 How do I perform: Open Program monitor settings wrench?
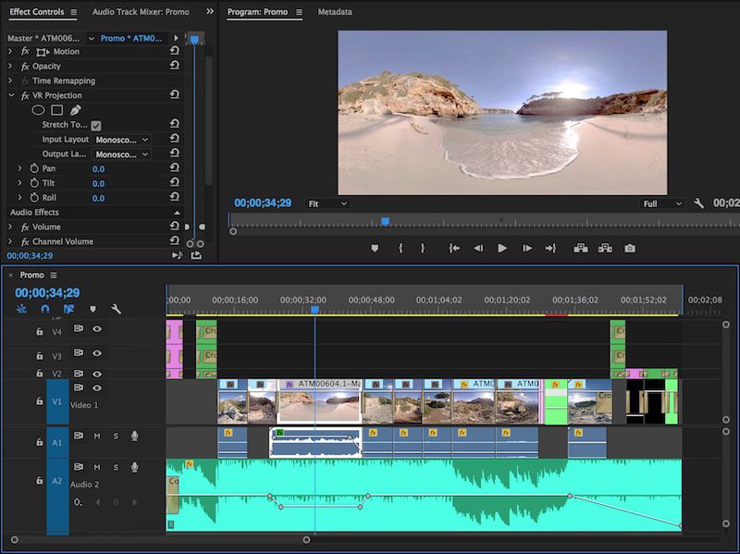(699, 203)
